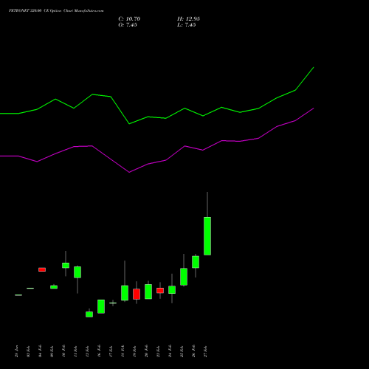Click the 27 Feb date label

pyautogui.click(x=205, y=351)
